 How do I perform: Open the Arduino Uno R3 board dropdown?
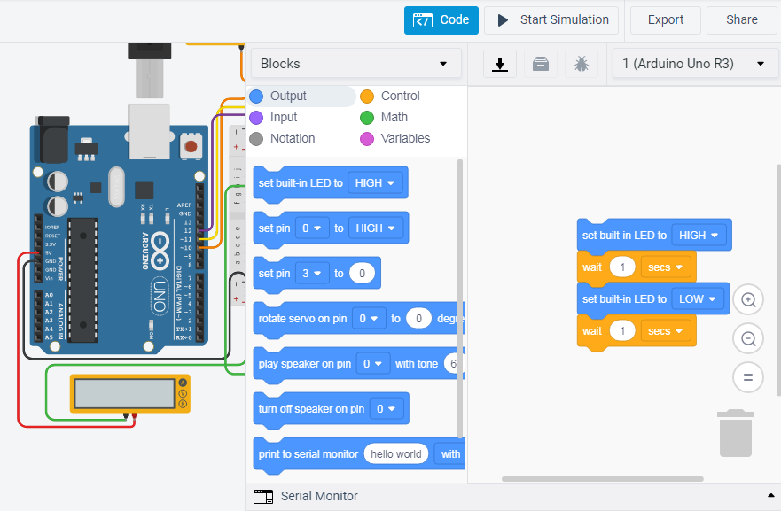point(695,64)
